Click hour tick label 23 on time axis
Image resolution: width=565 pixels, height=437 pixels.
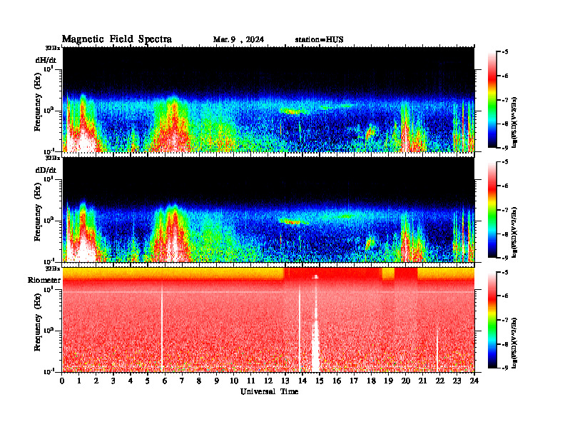(457, 381)
